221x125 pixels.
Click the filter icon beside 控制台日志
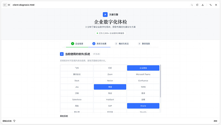pos(14,121)
